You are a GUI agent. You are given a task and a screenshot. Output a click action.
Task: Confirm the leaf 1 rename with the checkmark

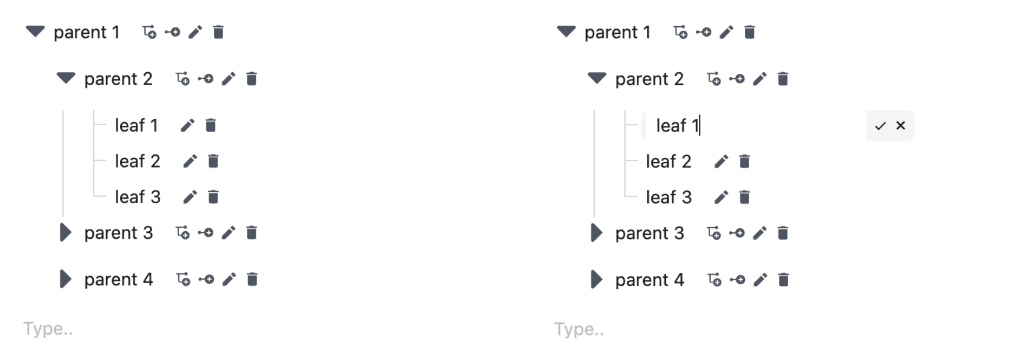(x=880, y=125)
